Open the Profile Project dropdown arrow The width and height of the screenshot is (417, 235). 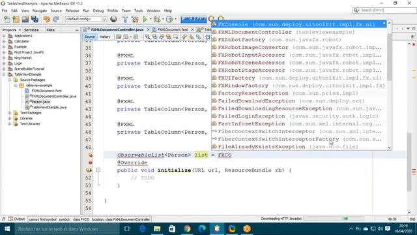[x=175, y=19]
